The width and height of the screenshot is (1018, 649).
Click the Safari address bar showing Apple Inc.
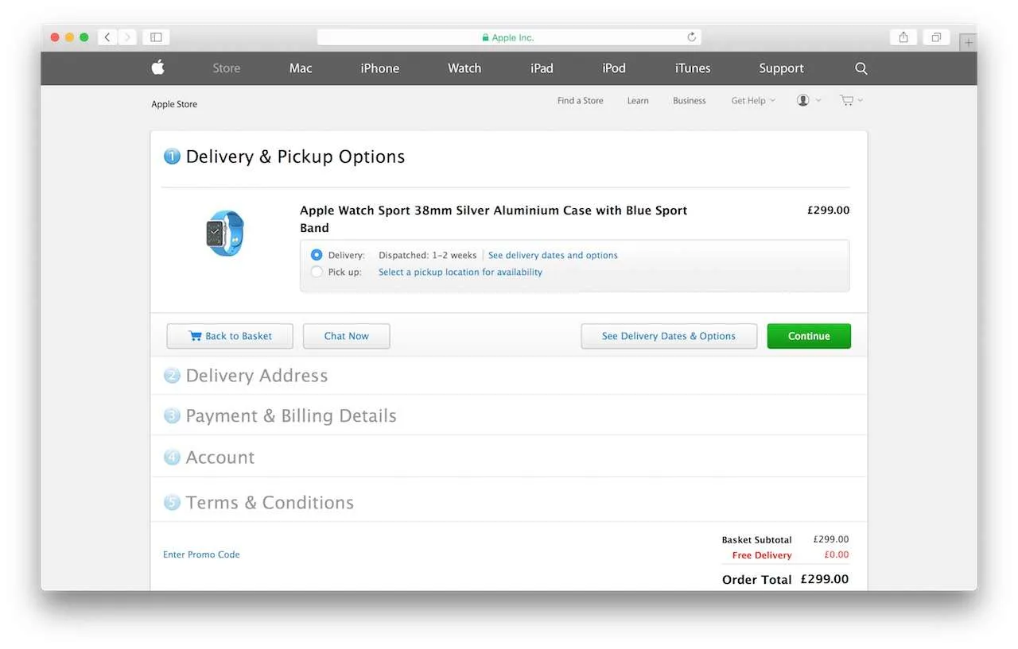509,37
